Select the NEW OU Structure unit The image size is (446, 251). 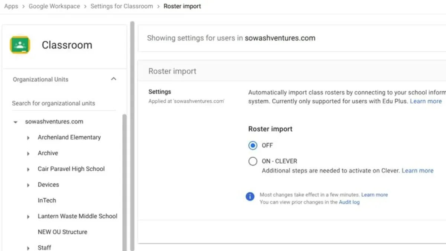(x=62, y=232)
